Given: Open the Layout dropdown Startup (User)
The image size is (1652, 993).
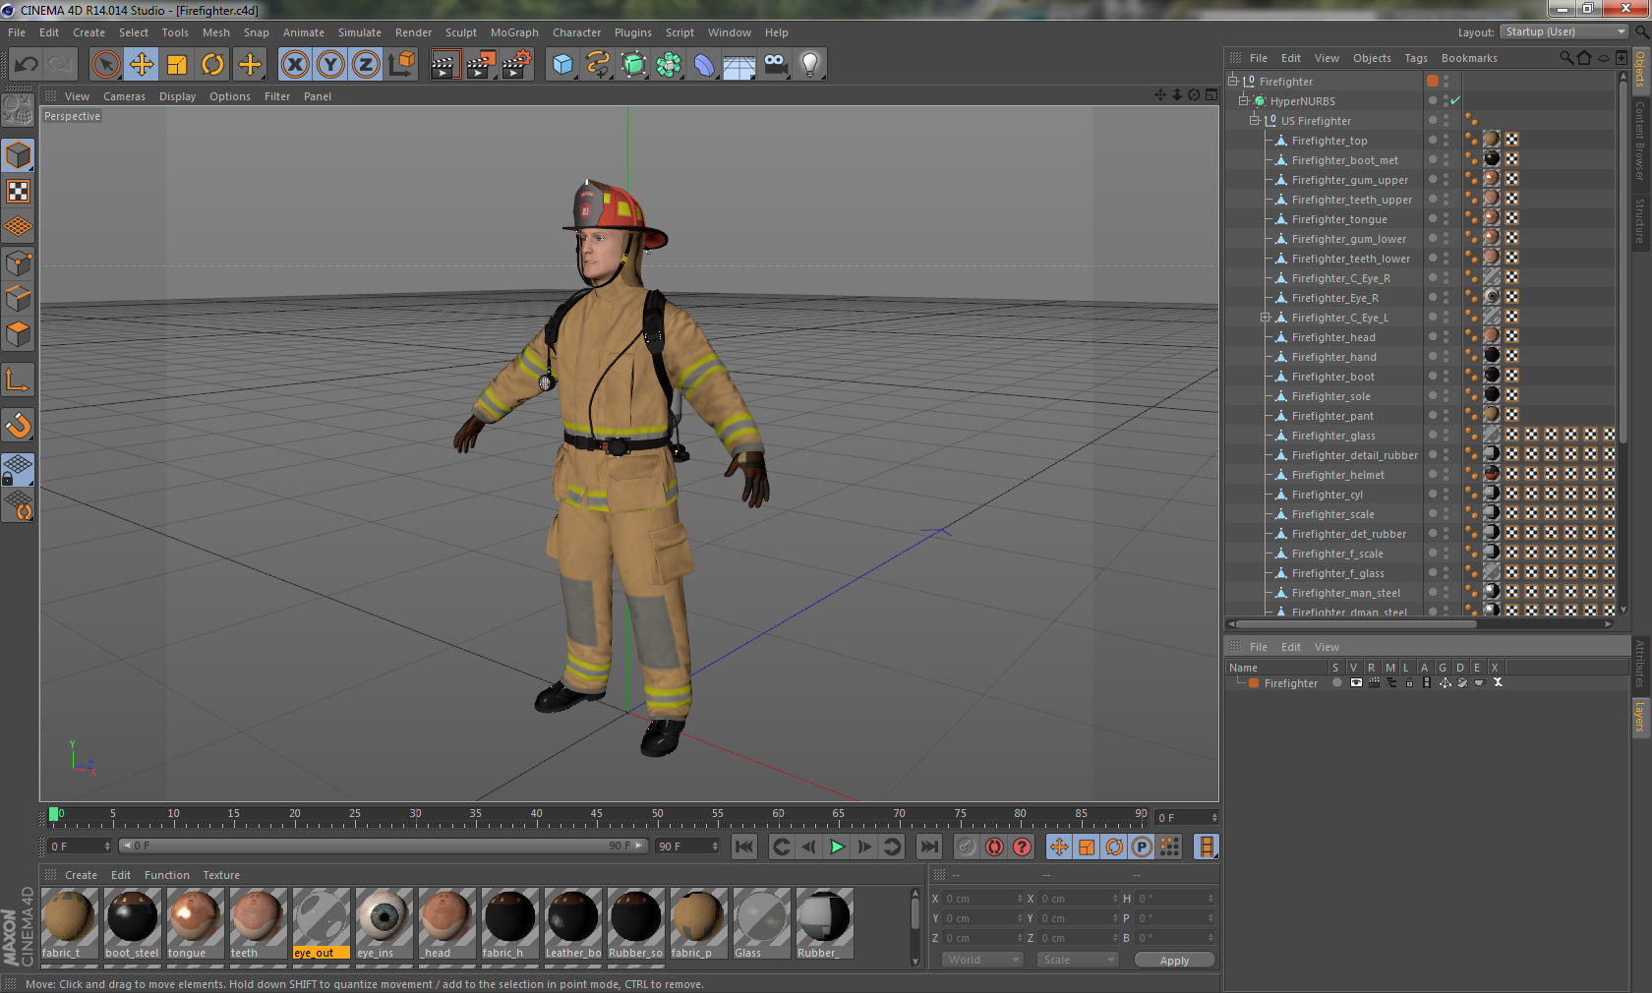Looking at the screenshot, I should coord(1564,31).
